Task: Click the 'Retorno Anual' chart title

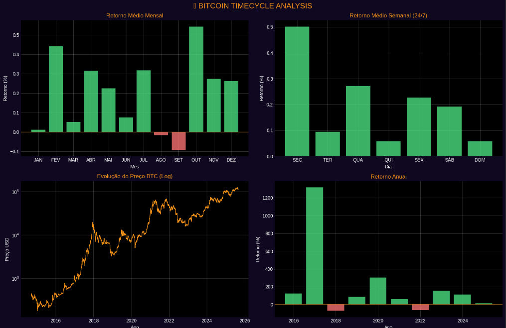Action: (388, 176)
